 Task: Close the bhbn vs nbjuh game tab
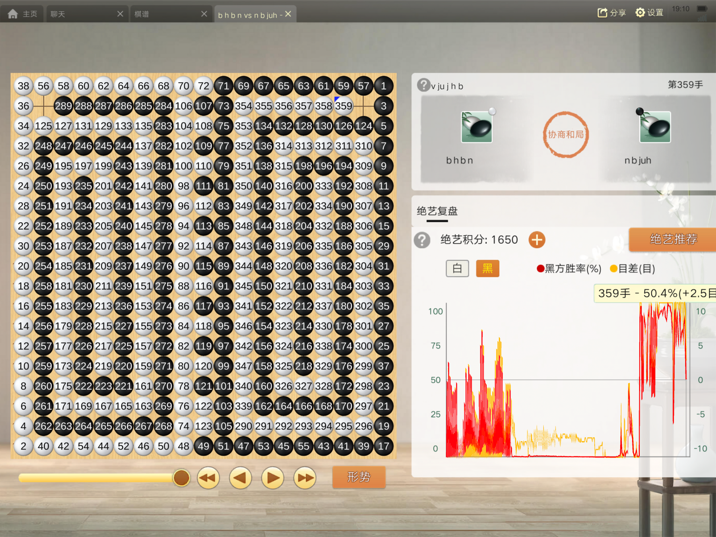pyautogui.click(x=288, y=14)
